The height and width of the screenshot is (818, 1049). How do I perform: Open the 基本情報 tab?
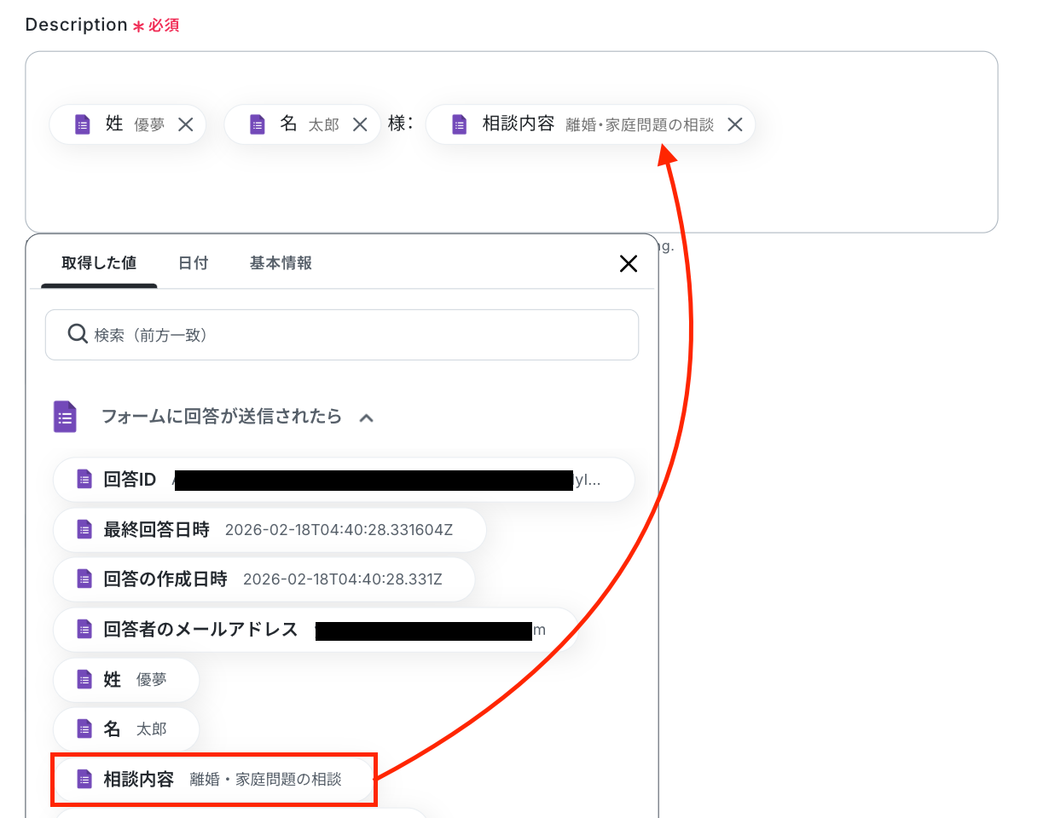click(281, 263)
